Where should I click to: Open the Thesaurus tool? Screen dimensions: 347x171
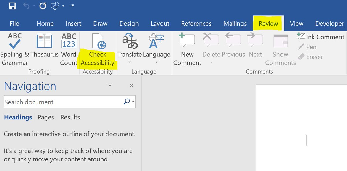point(45,46)
